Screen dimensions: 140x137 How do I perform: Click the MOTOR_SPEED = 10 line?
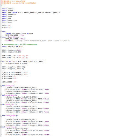click(9, 82)
